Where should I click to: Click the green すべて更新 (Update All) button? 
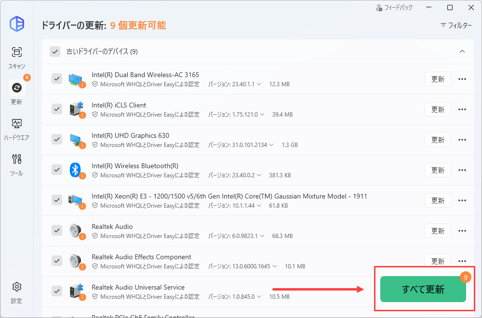(x=423, y=289)
